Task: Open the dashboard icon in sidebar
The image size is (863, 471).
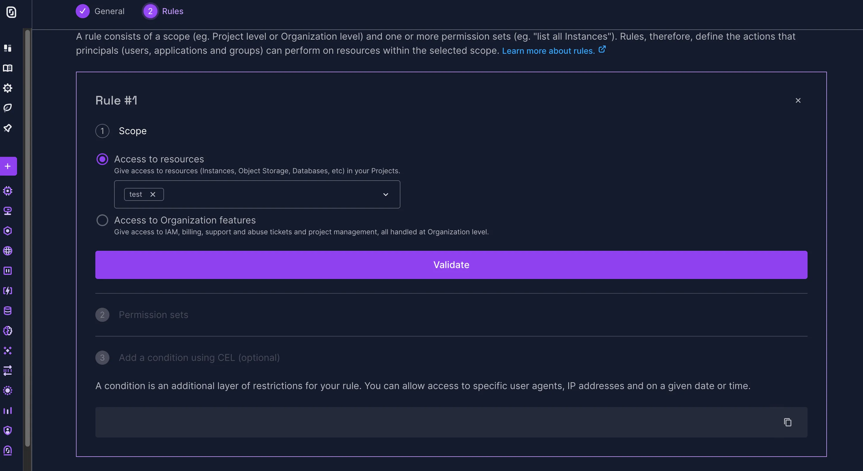Action: coord(7,48)
